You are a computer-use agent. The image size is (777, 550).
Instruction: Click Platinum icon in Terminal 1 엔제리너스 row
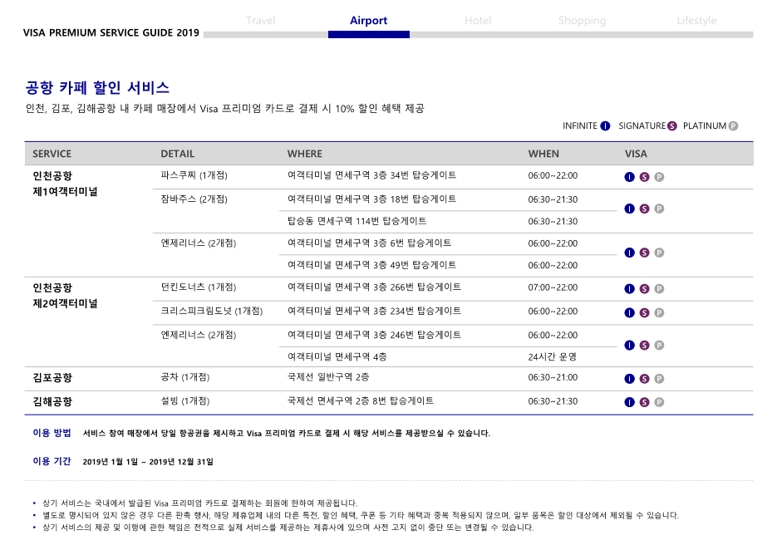click(x=659, y=253)
